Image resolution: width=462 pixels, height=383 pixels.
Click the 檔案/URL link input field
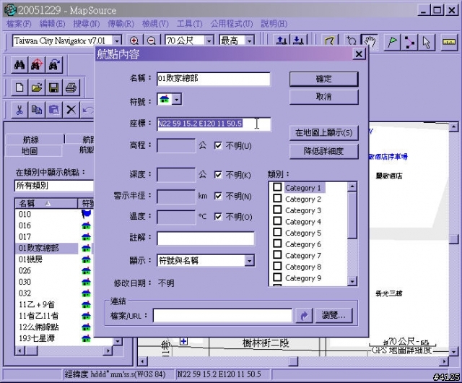pyautogui.click(x=222, y=315)
